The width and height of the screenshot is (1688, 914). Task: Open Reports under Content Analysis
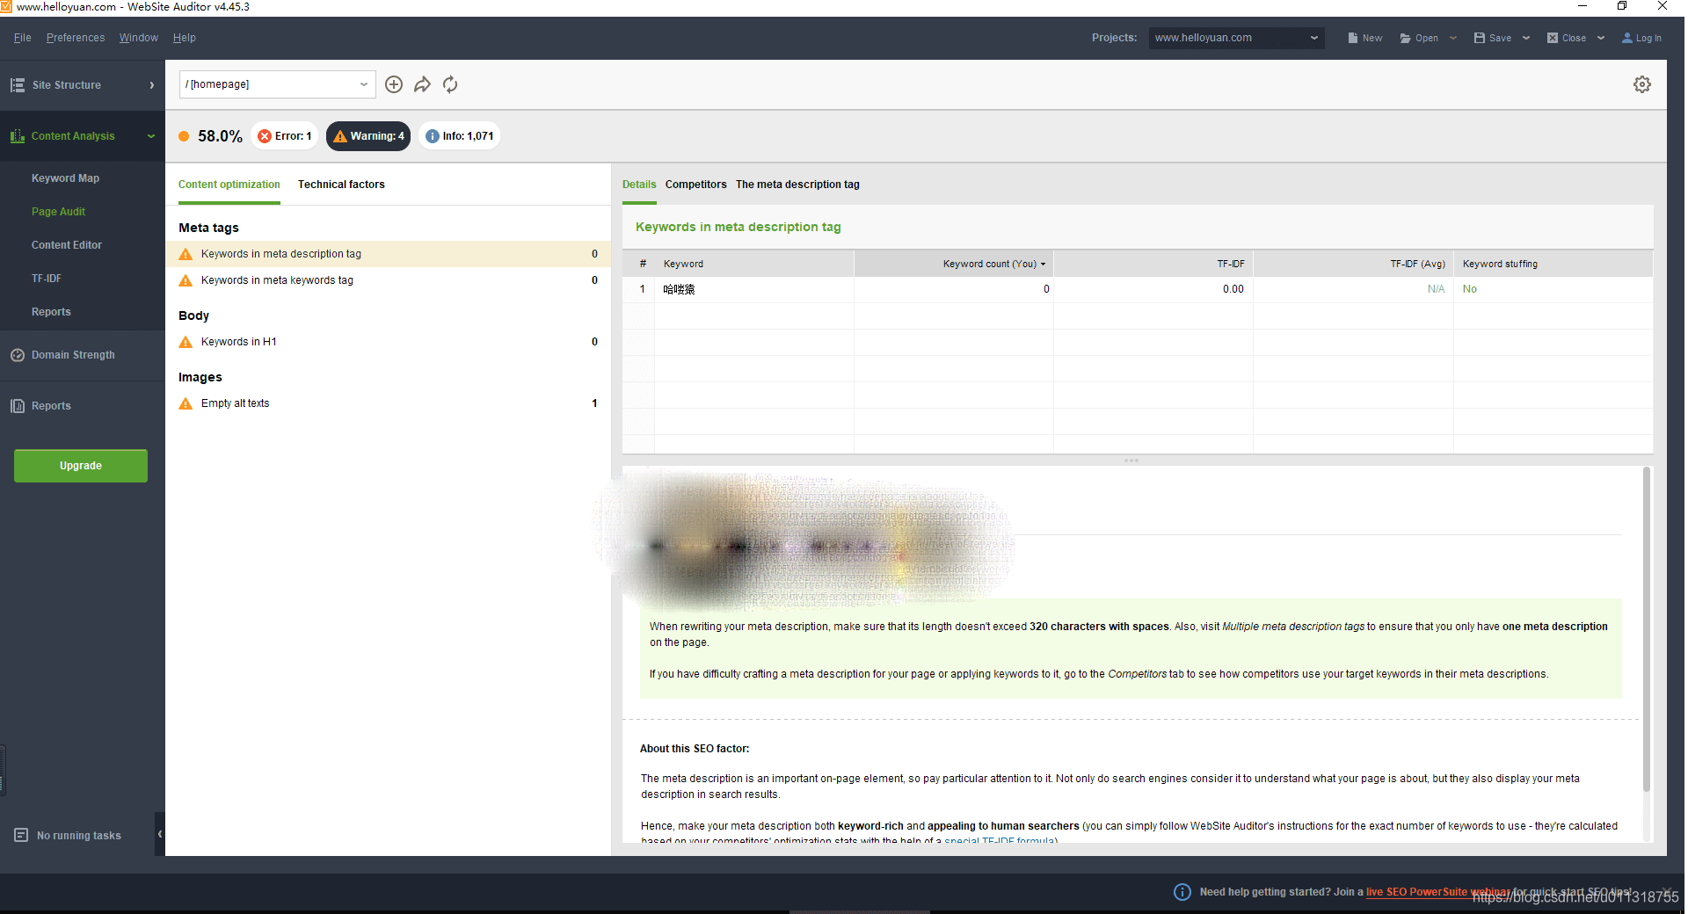click(51, 312)
